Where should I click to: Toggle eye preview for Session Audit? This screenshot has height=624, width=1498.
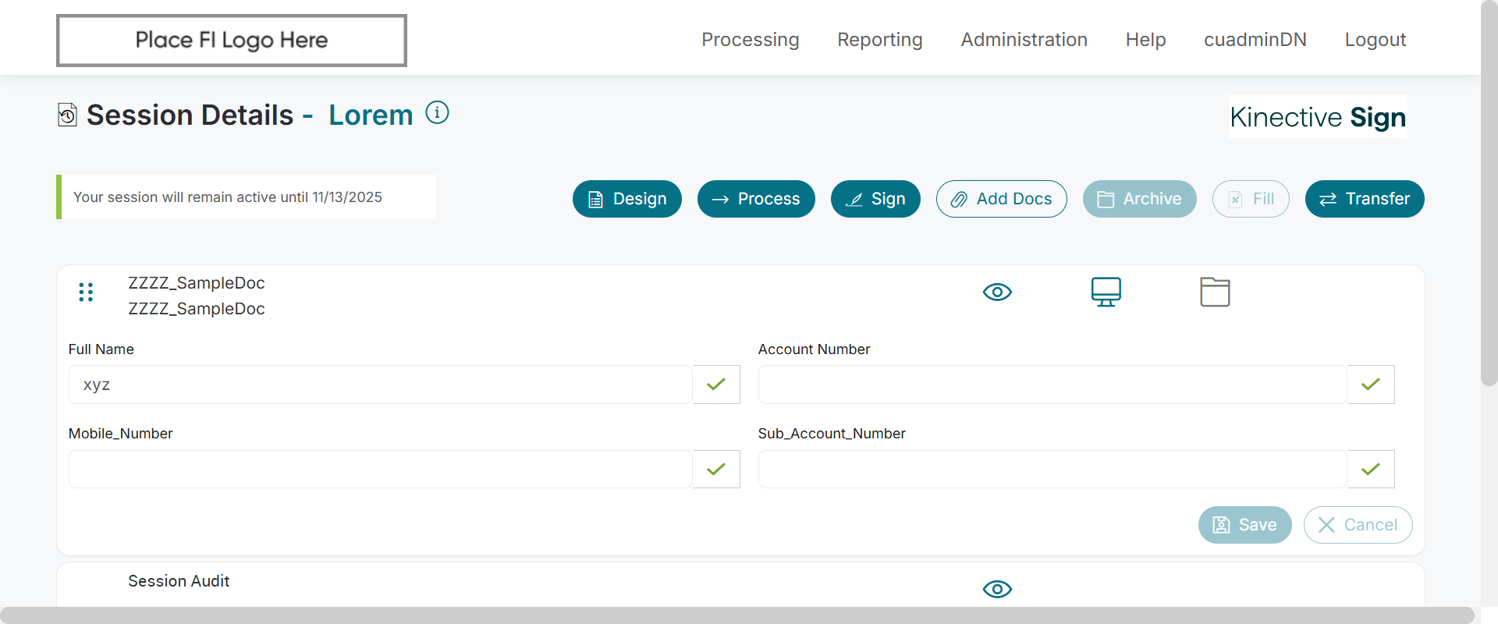point(997,589)
